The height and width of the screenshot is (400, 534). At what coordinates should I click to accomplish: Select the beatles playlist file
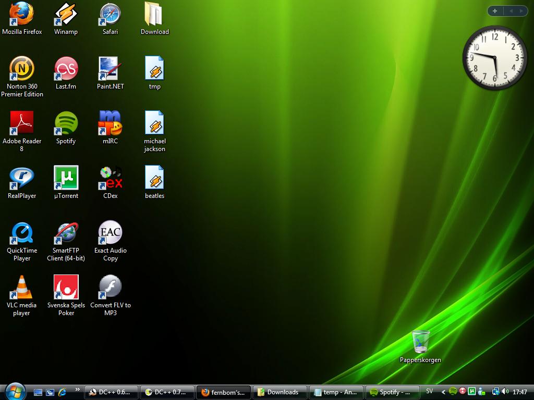(x=154, y=183)
